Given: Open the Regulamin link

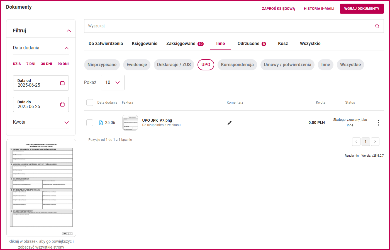Looking at the screenshot, I should [352, 156].
